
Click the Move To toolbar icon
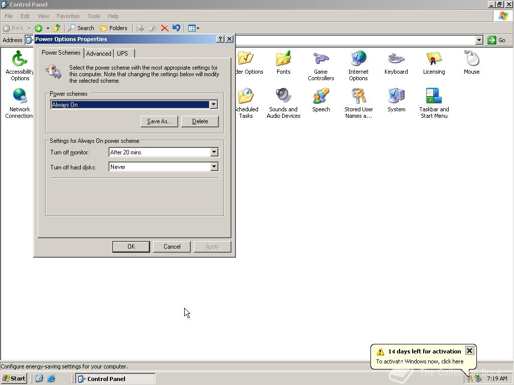pos(141,28)
